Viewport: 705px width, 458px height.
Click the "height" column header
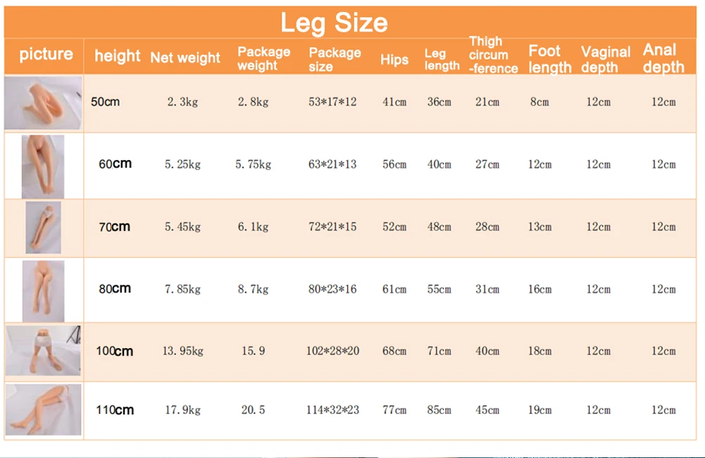click(x=117, y=56)
